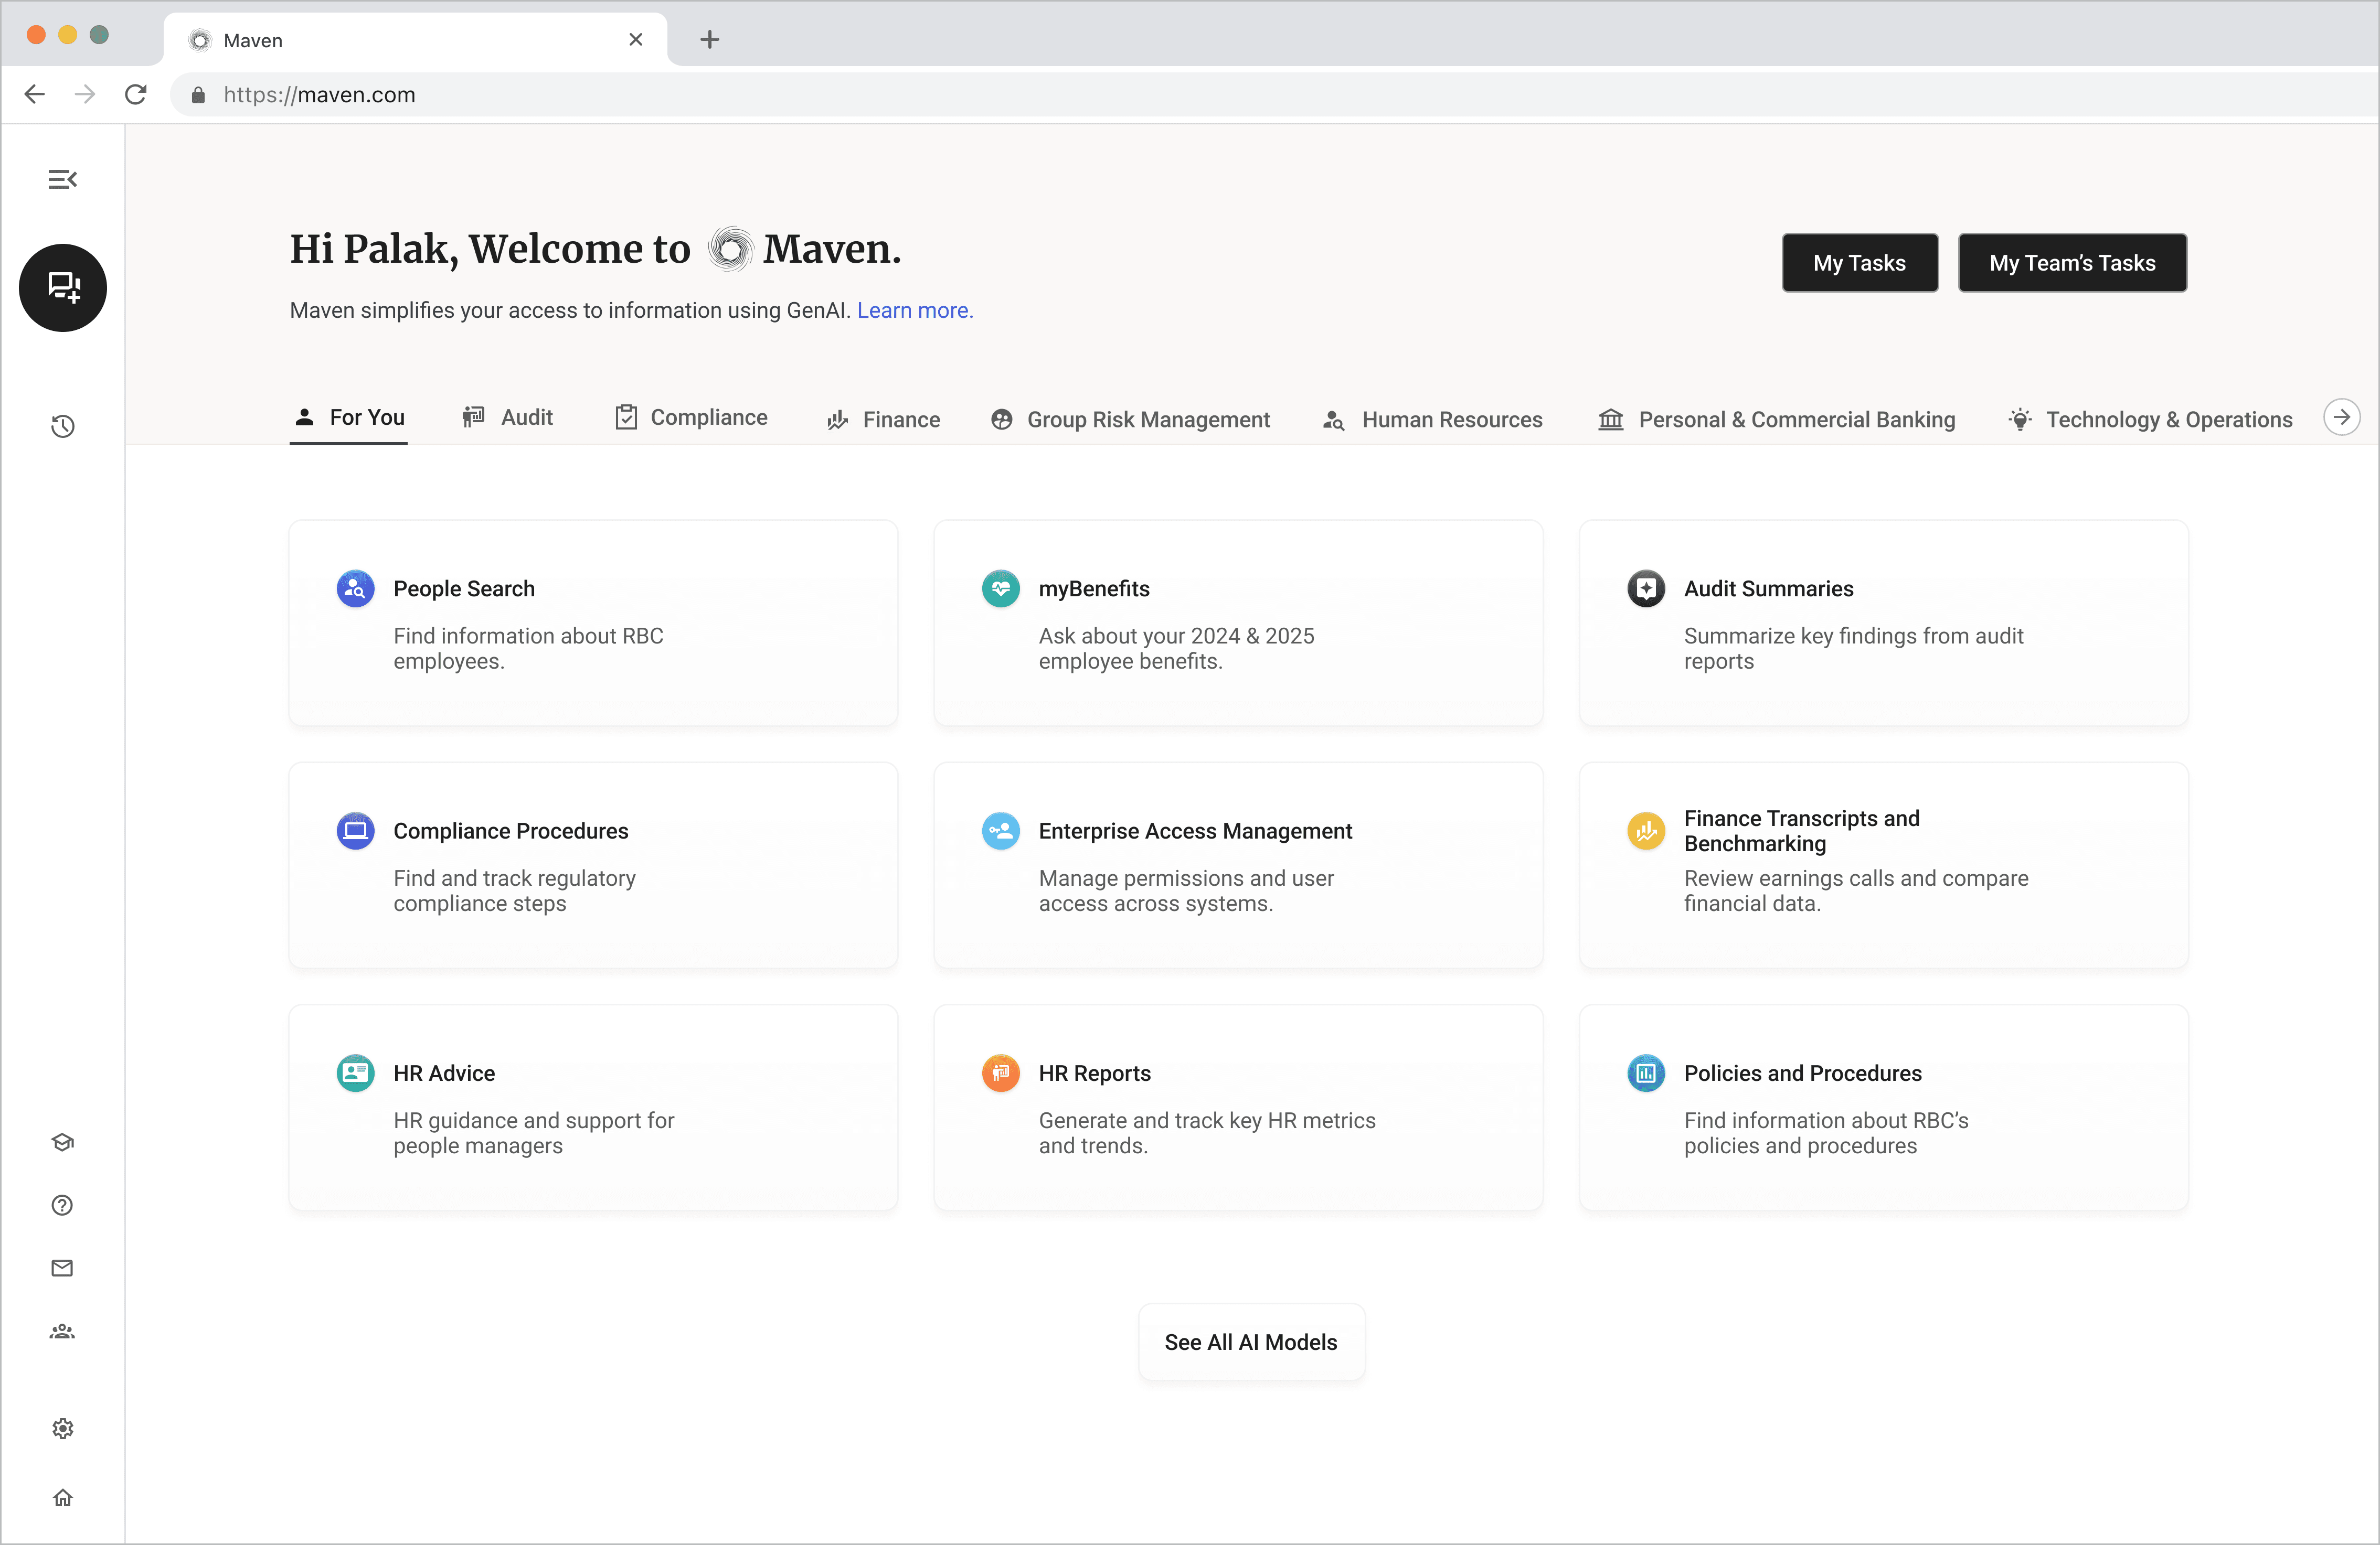Open help question mark icon
The image size is (2380, 1545).
(63, 1205)
